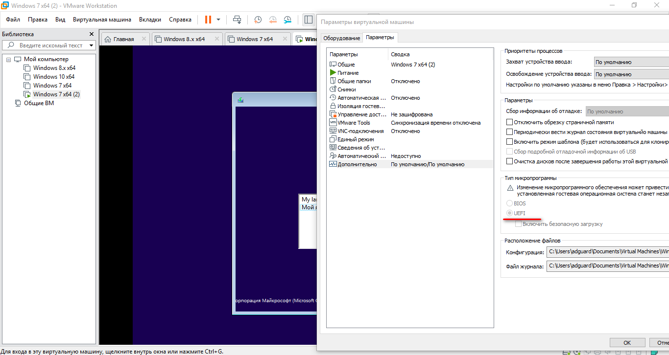Select the Общие settings icon row
The height and width of the screenshot is (355, 669).
333,65
